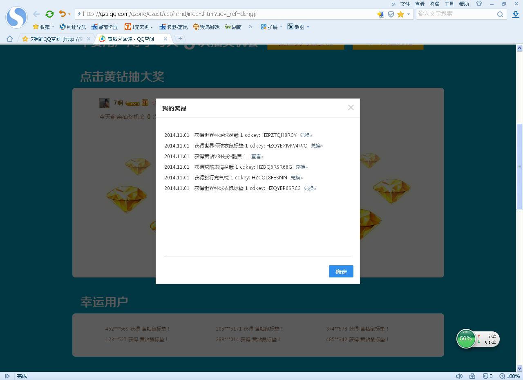Open 猴岛游戏 bookmark
The image size is (523, 380).
click(206, 27)
